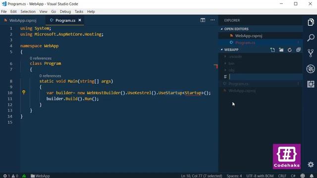Click the red error marker in overview ruler
317x178 pixels.
216,66
